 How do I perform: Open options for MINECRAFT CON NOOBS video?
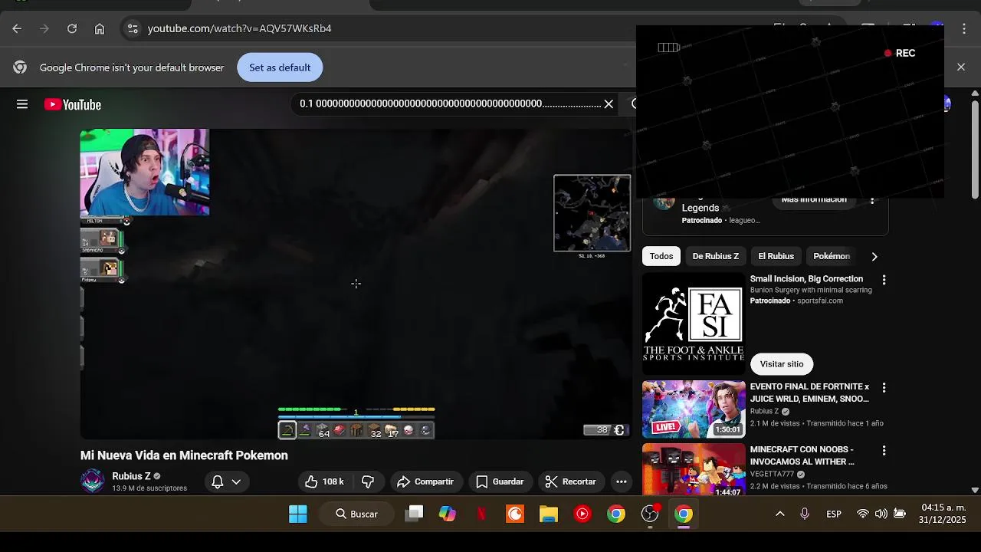click(x=884, y=451)
